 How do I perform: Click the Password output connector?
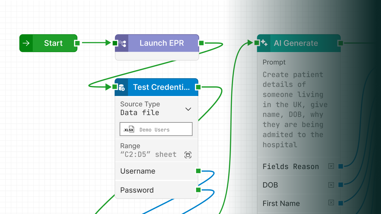[198, 190]
